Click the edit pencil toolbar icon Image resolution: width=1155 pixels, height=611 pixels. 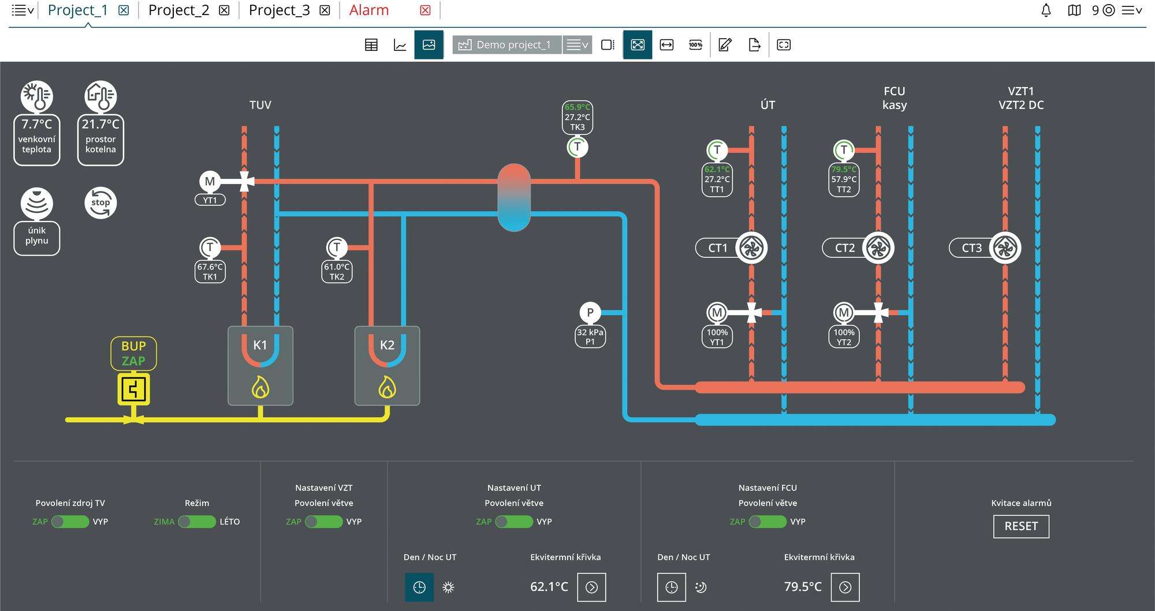(x=725, y=45)
